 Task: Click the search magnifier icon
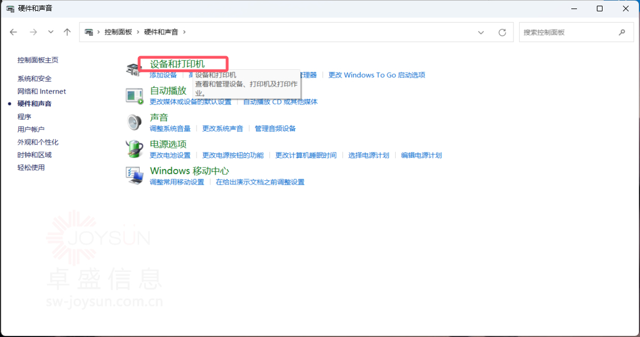point(622,32)
